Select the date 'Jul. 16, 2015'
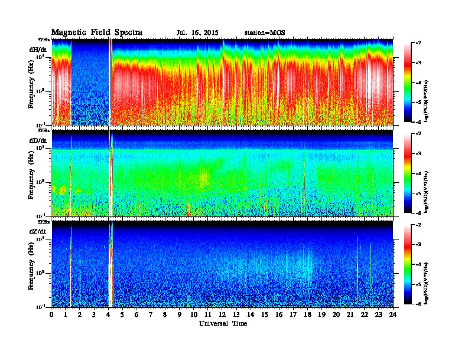Viewport: 468px width, 361px height. pos(197,33)
